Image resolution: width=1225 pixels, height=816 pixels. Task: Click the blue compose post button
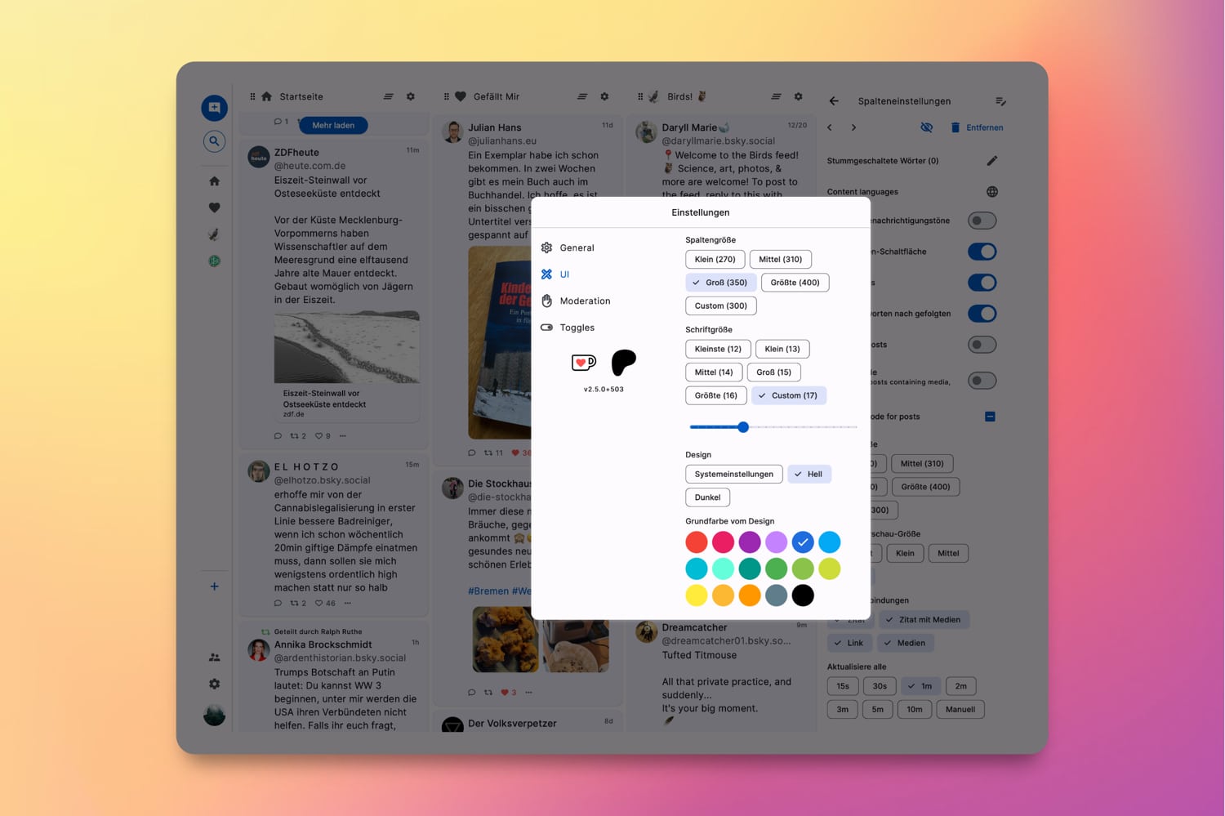coord(214,108)
